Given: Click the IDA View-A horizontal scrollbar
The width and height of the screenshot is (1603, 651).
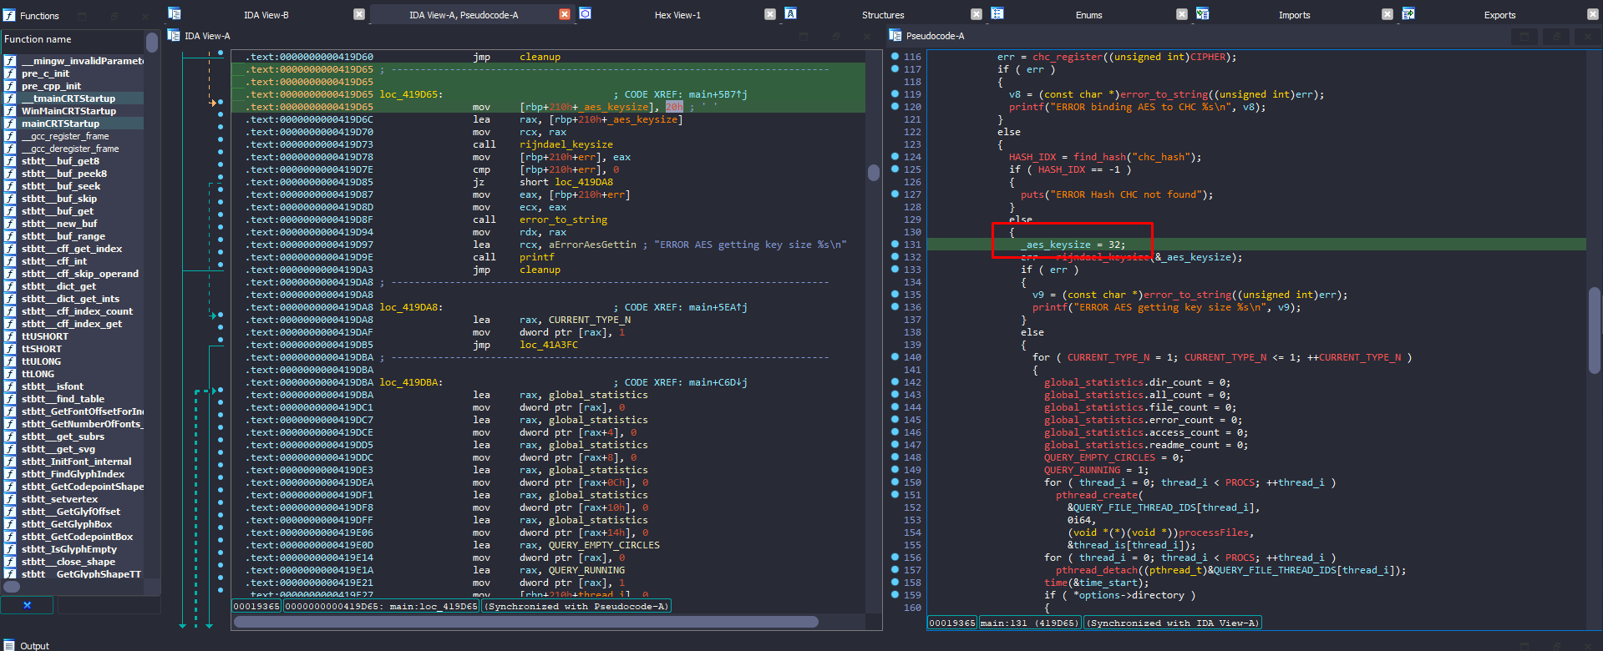Looking at the screenshot, I should 526,622.
